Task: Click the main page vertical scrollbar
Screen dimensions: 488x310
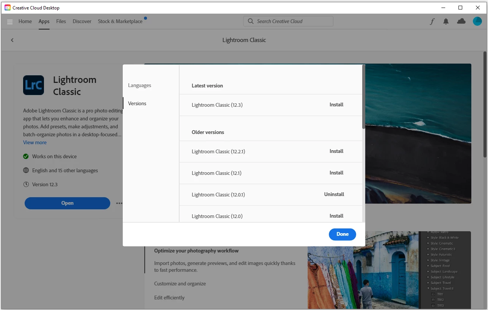Action: click(485, 104)
